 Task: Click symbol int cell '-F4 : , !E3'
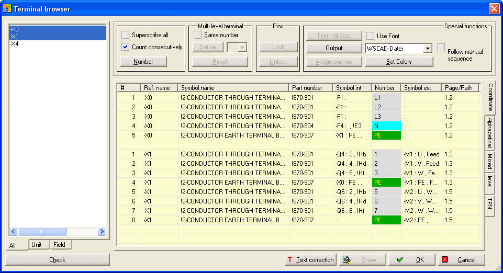[x=352, y=126]
